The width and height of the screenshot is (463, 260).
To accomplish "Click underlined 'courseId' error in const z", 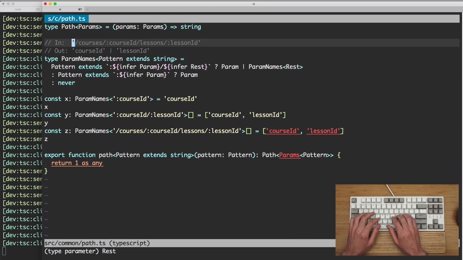I will click(283, 131).
